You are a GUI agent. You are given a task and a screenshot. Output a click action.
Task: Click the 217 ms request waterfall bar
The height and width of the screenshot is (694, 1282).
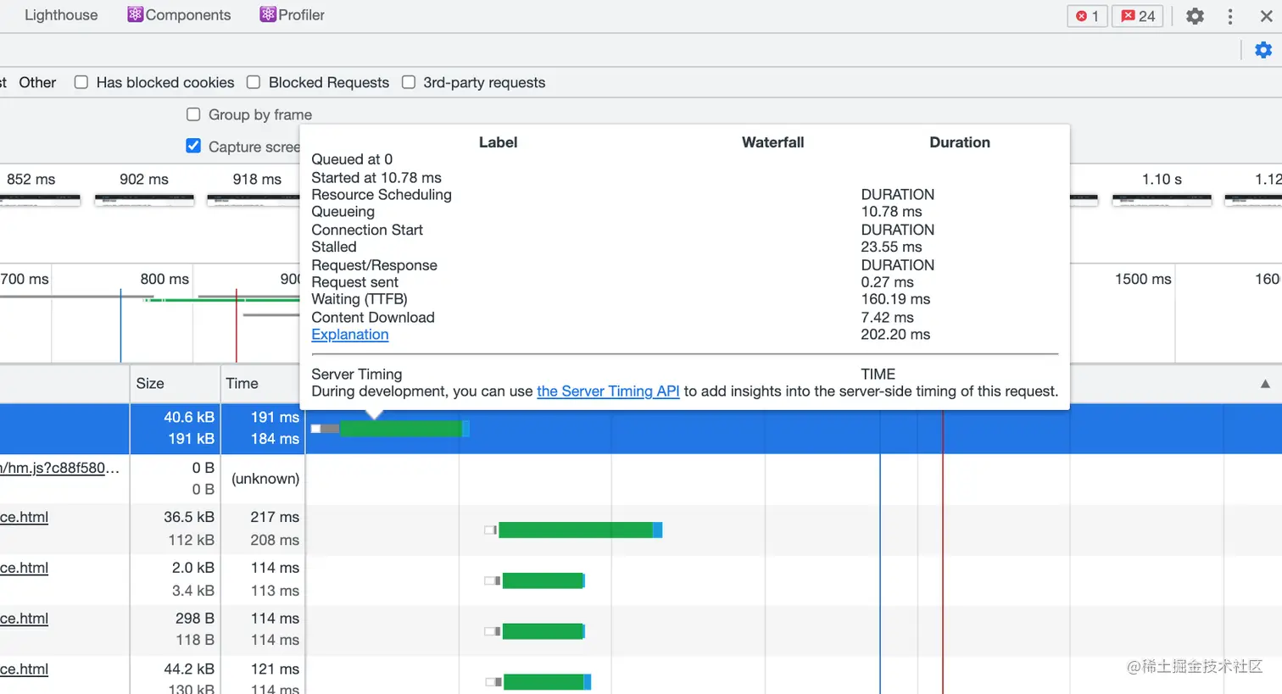574,530
